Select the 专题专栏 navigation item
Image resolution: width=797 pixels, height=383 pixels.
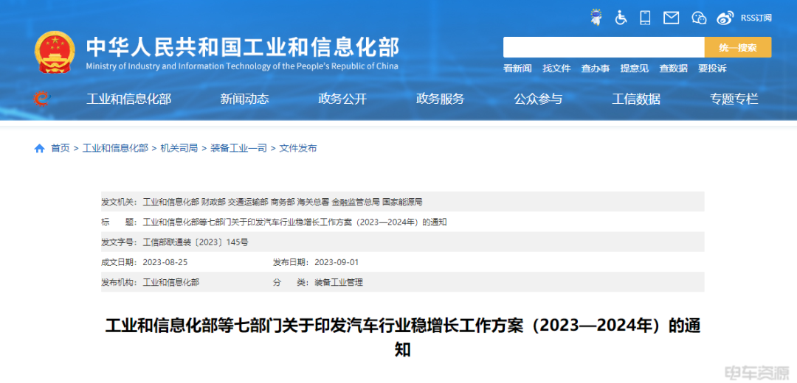coord(734,99)
